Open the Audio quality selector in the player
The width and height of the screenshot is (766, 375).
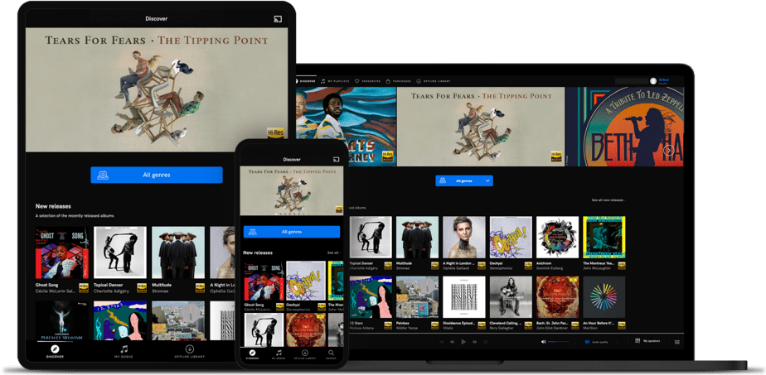coord(599,341)
